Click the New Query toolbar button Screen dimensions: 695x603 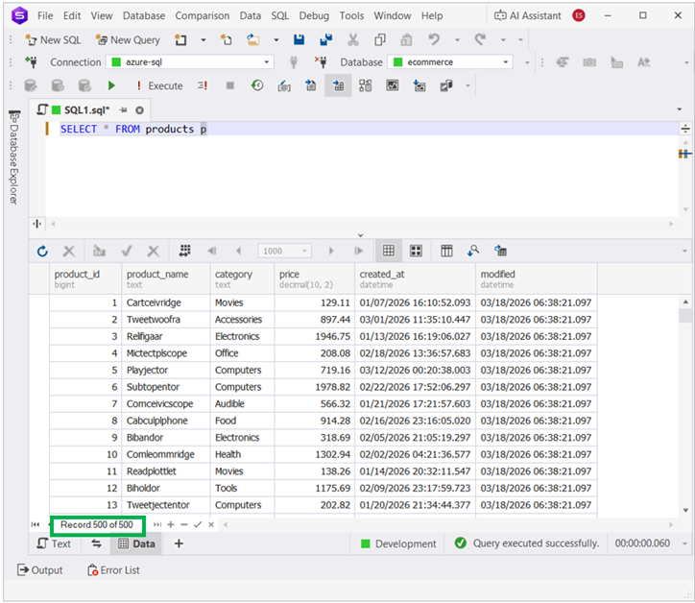[x=128, y=40]
